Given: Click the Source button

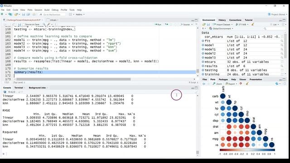Looking at the screenshot, I should point(185,24).
